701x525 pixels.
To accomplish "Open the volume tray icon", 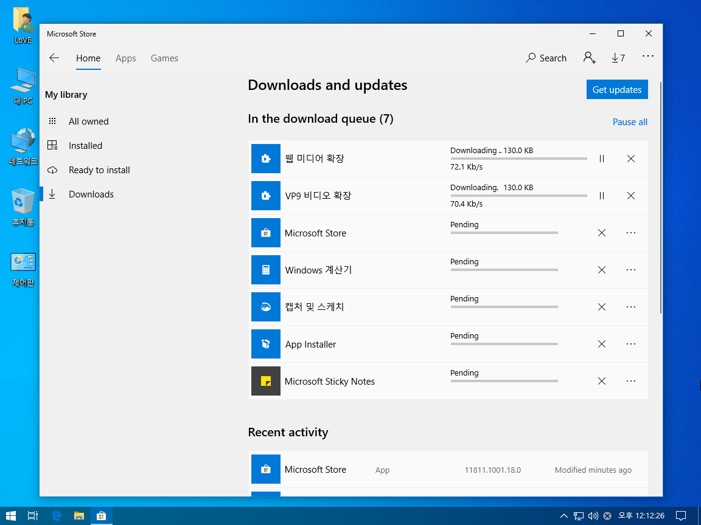I will click(593, 516).
